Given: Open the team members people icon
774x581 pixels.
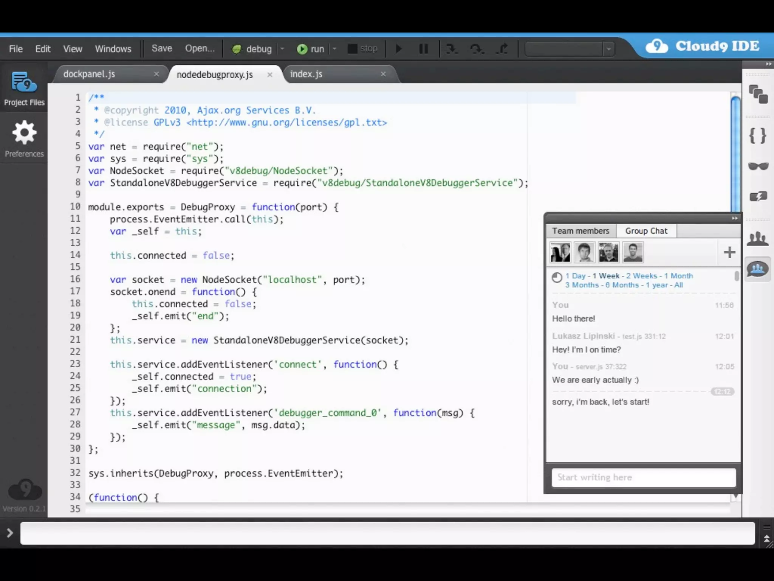Looking at the screenshot, I should click(758, 239).
